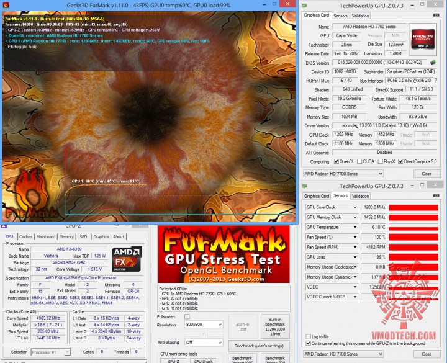Viewport: 447px width, 363px height.
Task: Click Close button in GPU-Z Sensors window
Action: tap(427, 354)
